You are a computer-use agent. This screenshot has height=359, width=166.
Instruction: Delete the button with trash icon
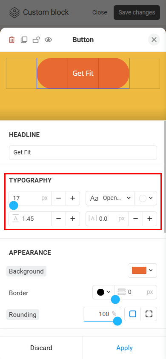[11, 40]
